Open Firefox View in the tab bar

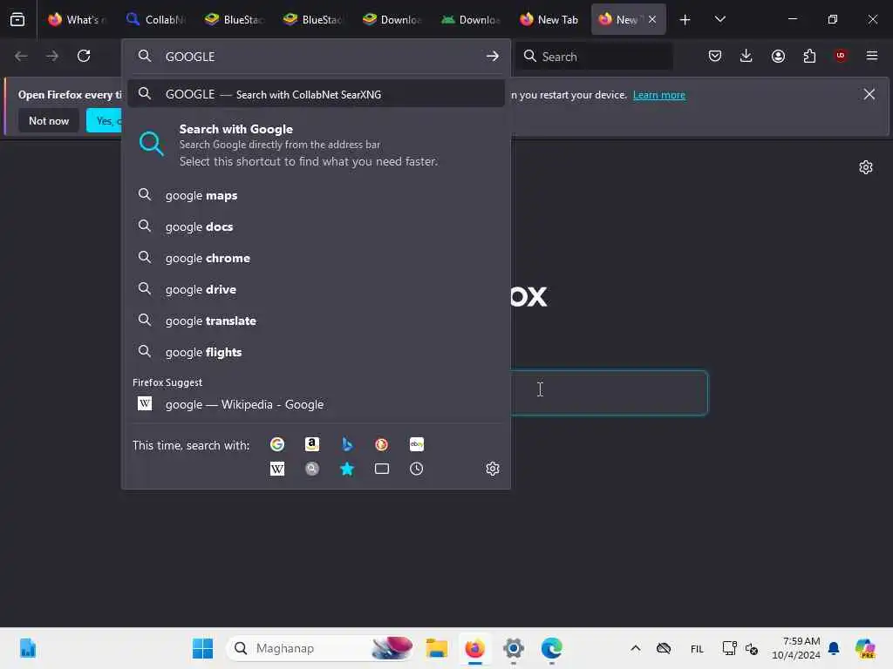coord(17,19)
